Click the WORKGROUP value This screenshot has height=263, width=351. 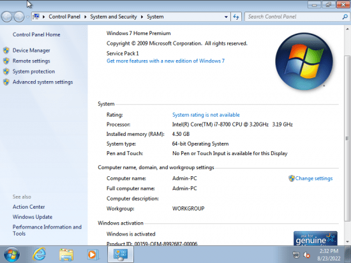[x=188, y=209]
